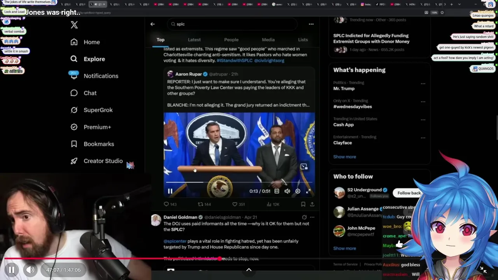Screen dimensions: 498x280
Task: Show more under Who to follow
Action: 344,248
